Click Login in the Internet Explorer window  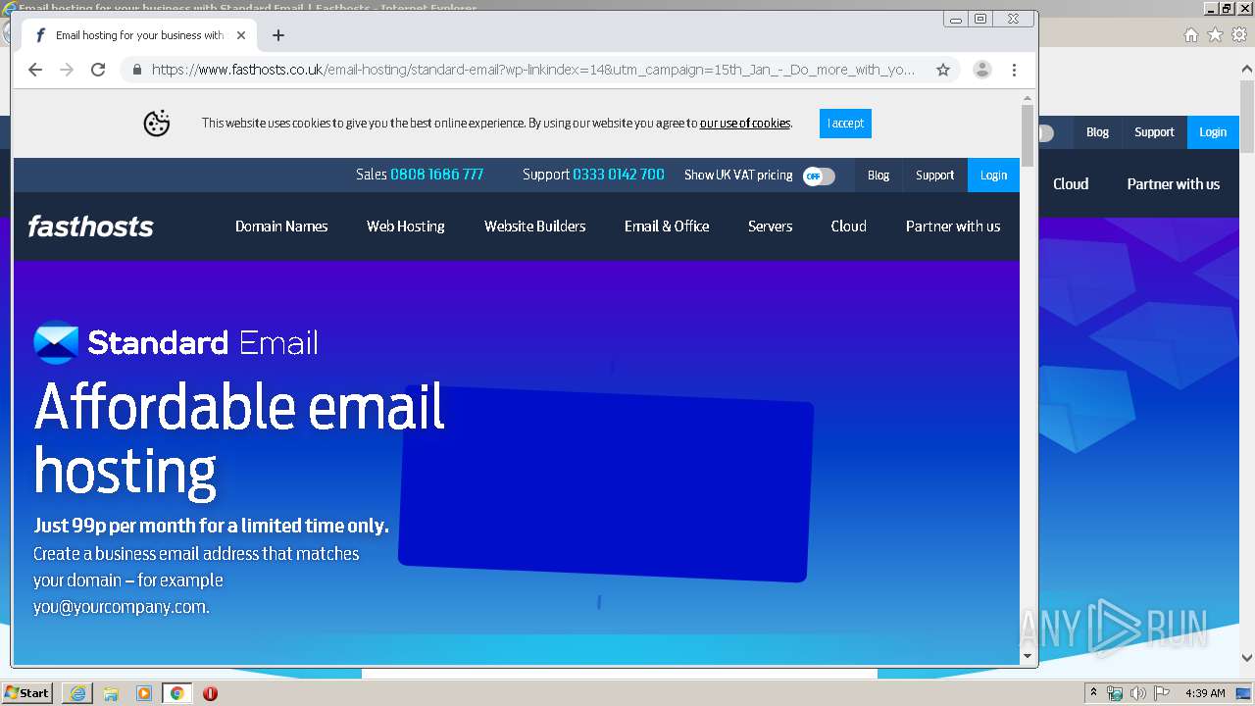[1213, 132]
